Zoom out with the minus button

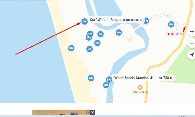click(x=192, y=43)
